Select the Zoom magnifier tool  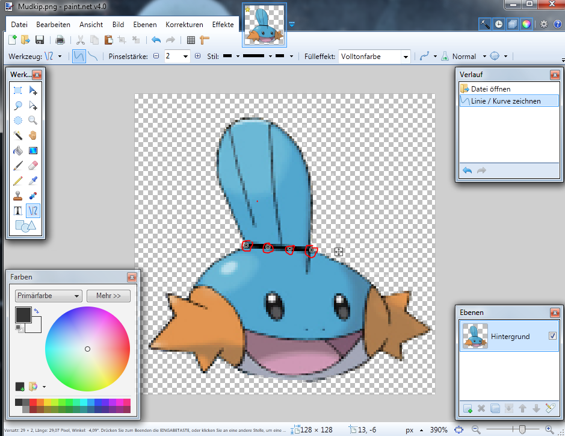click(32, 120)
